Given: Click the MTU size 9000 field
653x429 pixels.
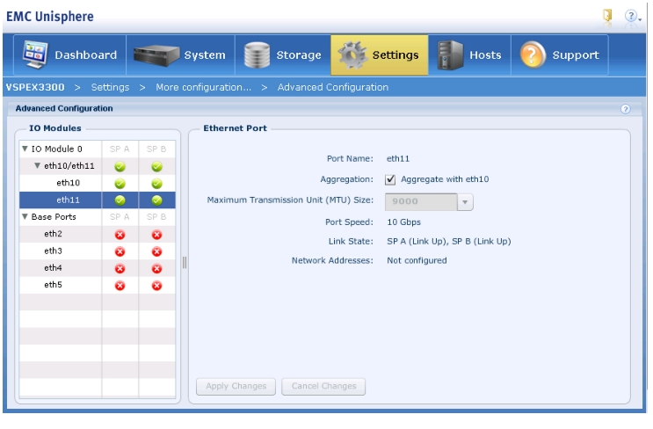Looking at the screenshot, I should click(x=421, y=202).
